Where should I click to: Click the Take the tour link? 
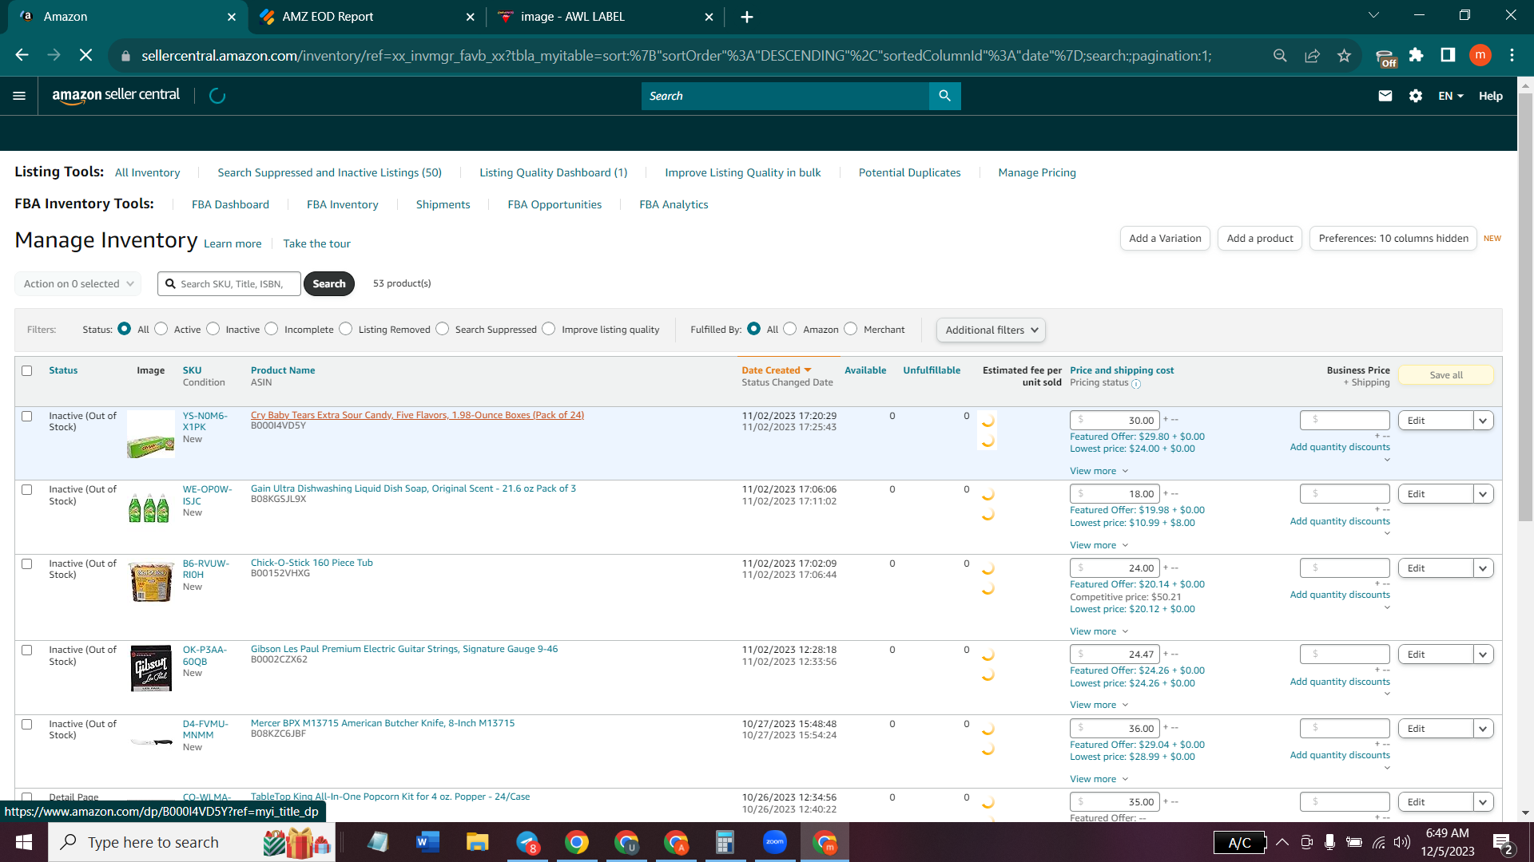tap(316, 243)
